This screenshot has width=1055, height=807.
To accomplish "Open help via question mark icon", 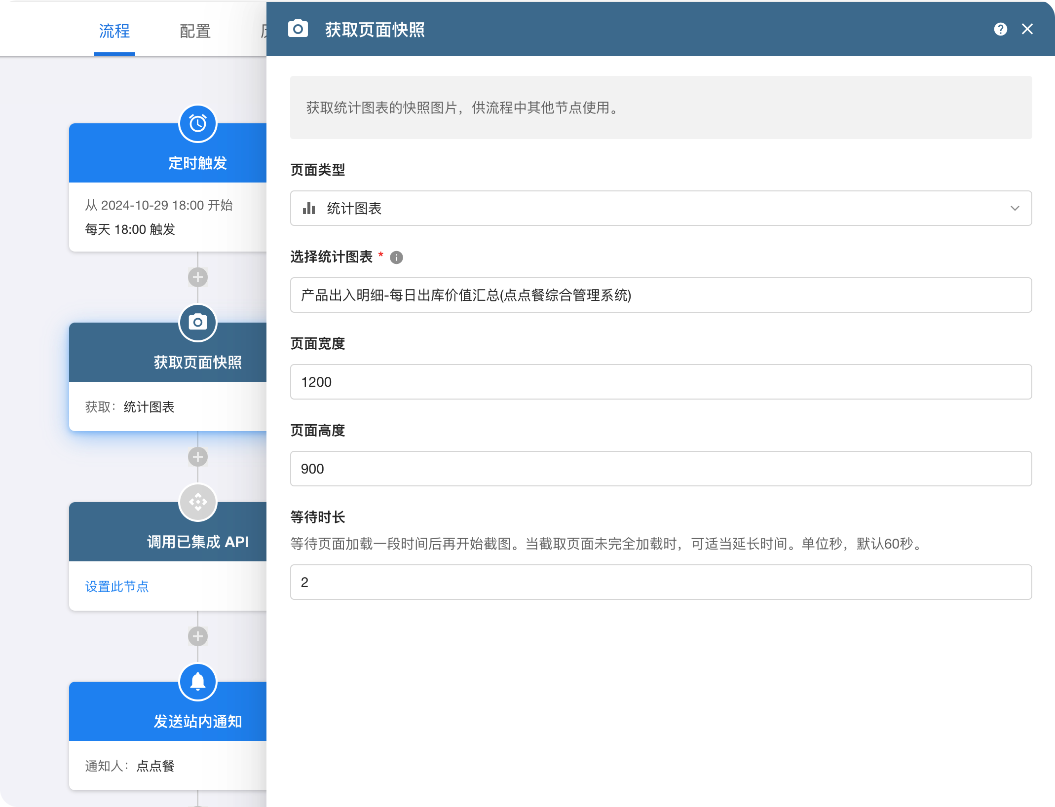I will pos(1000,29).
